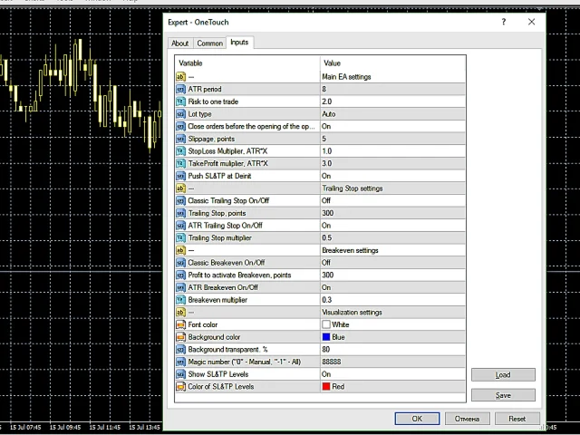The height and width of the screenshot is (435, 580).
Task: Click the ab icon beside Trailing Stop settings
Action: (x=180, y=188)
